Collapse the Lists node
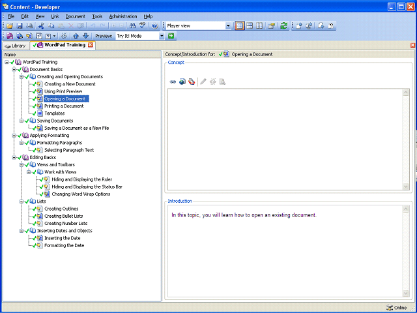This screenshot has height=313, width=417. pos(22,201)
